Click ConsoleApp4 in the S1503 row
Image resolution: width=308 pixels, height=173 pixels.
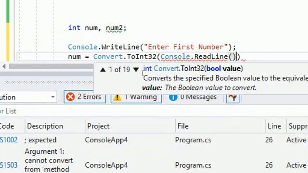click(x=106, y=165)
